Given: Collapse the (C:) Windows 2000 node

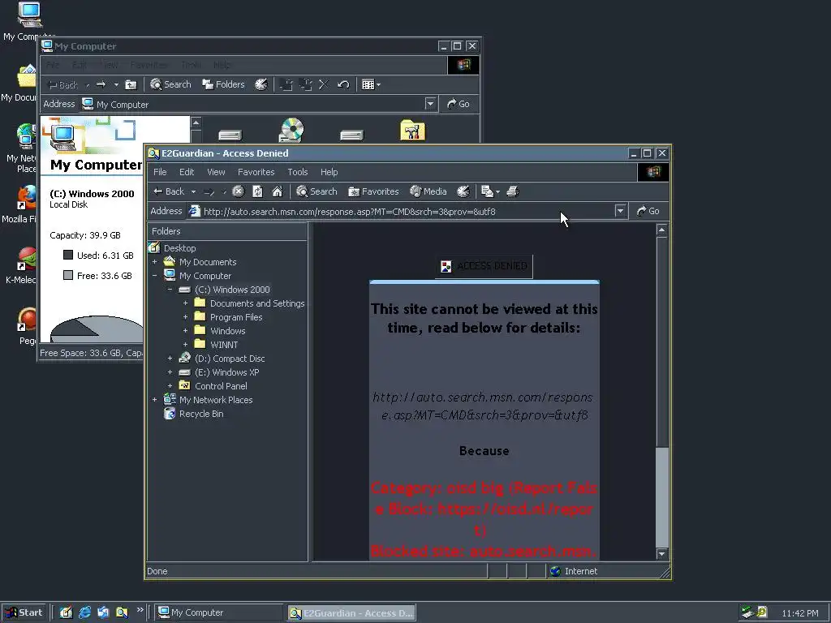Looking at the screenshot, I should click(170, 290).
